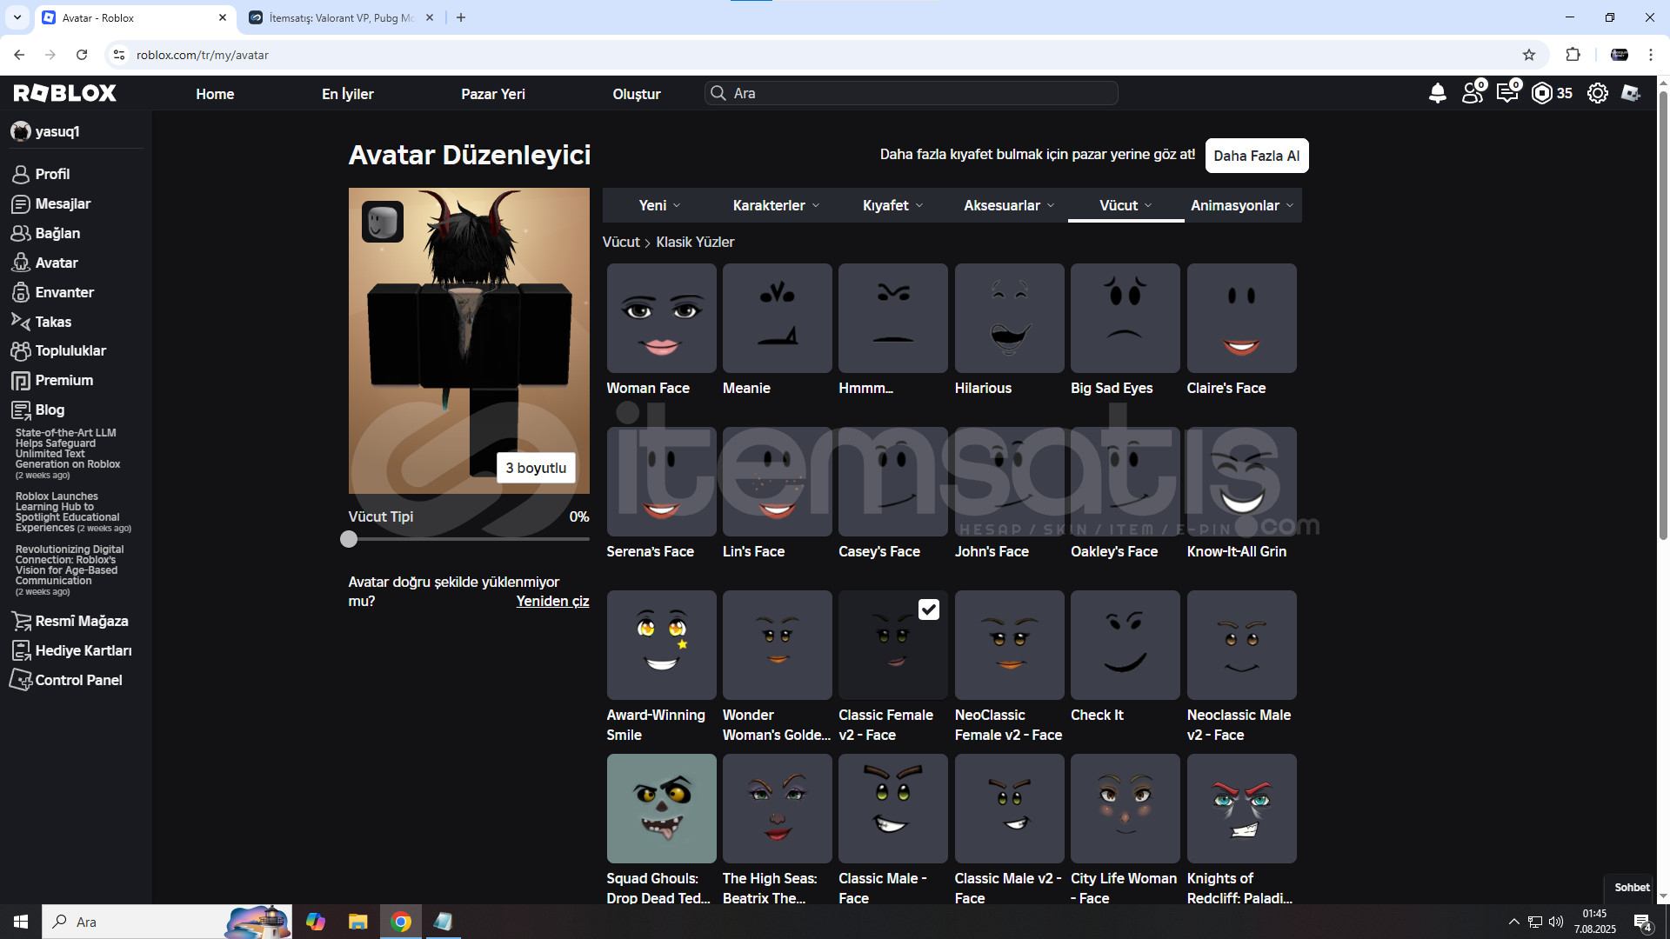Click the Roblox logo
1670x939 pixels.
click(x=64, y=93)
